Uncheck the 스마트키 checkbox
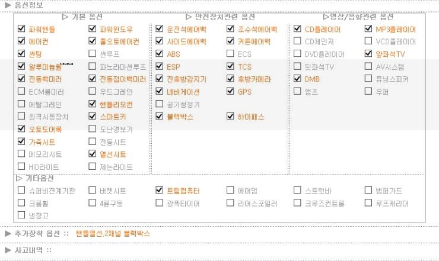Screen dimensions: 439x261 pyautogui.click(x=93, y=117)
